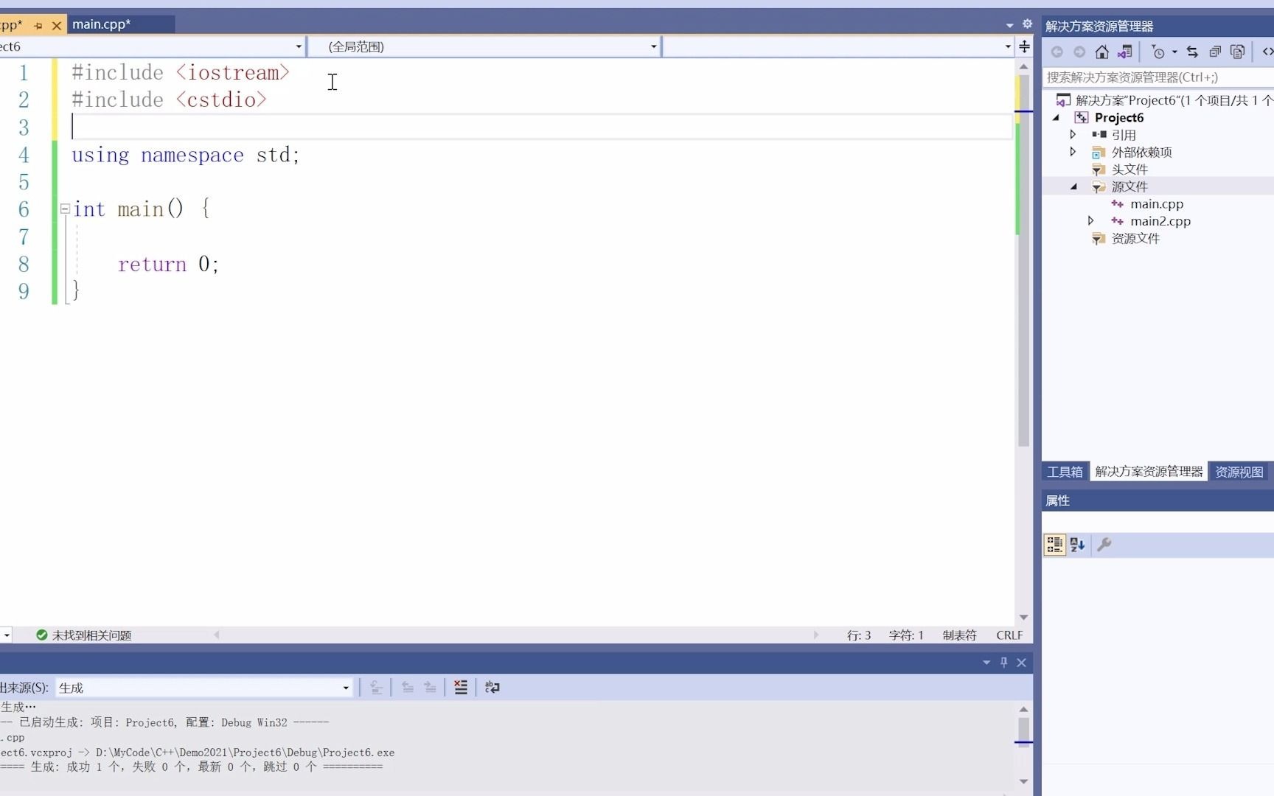This screenshot has height=796, width=1274.
Task: Collapse the Project6 project tree arrow
Action: (1057, 118)
